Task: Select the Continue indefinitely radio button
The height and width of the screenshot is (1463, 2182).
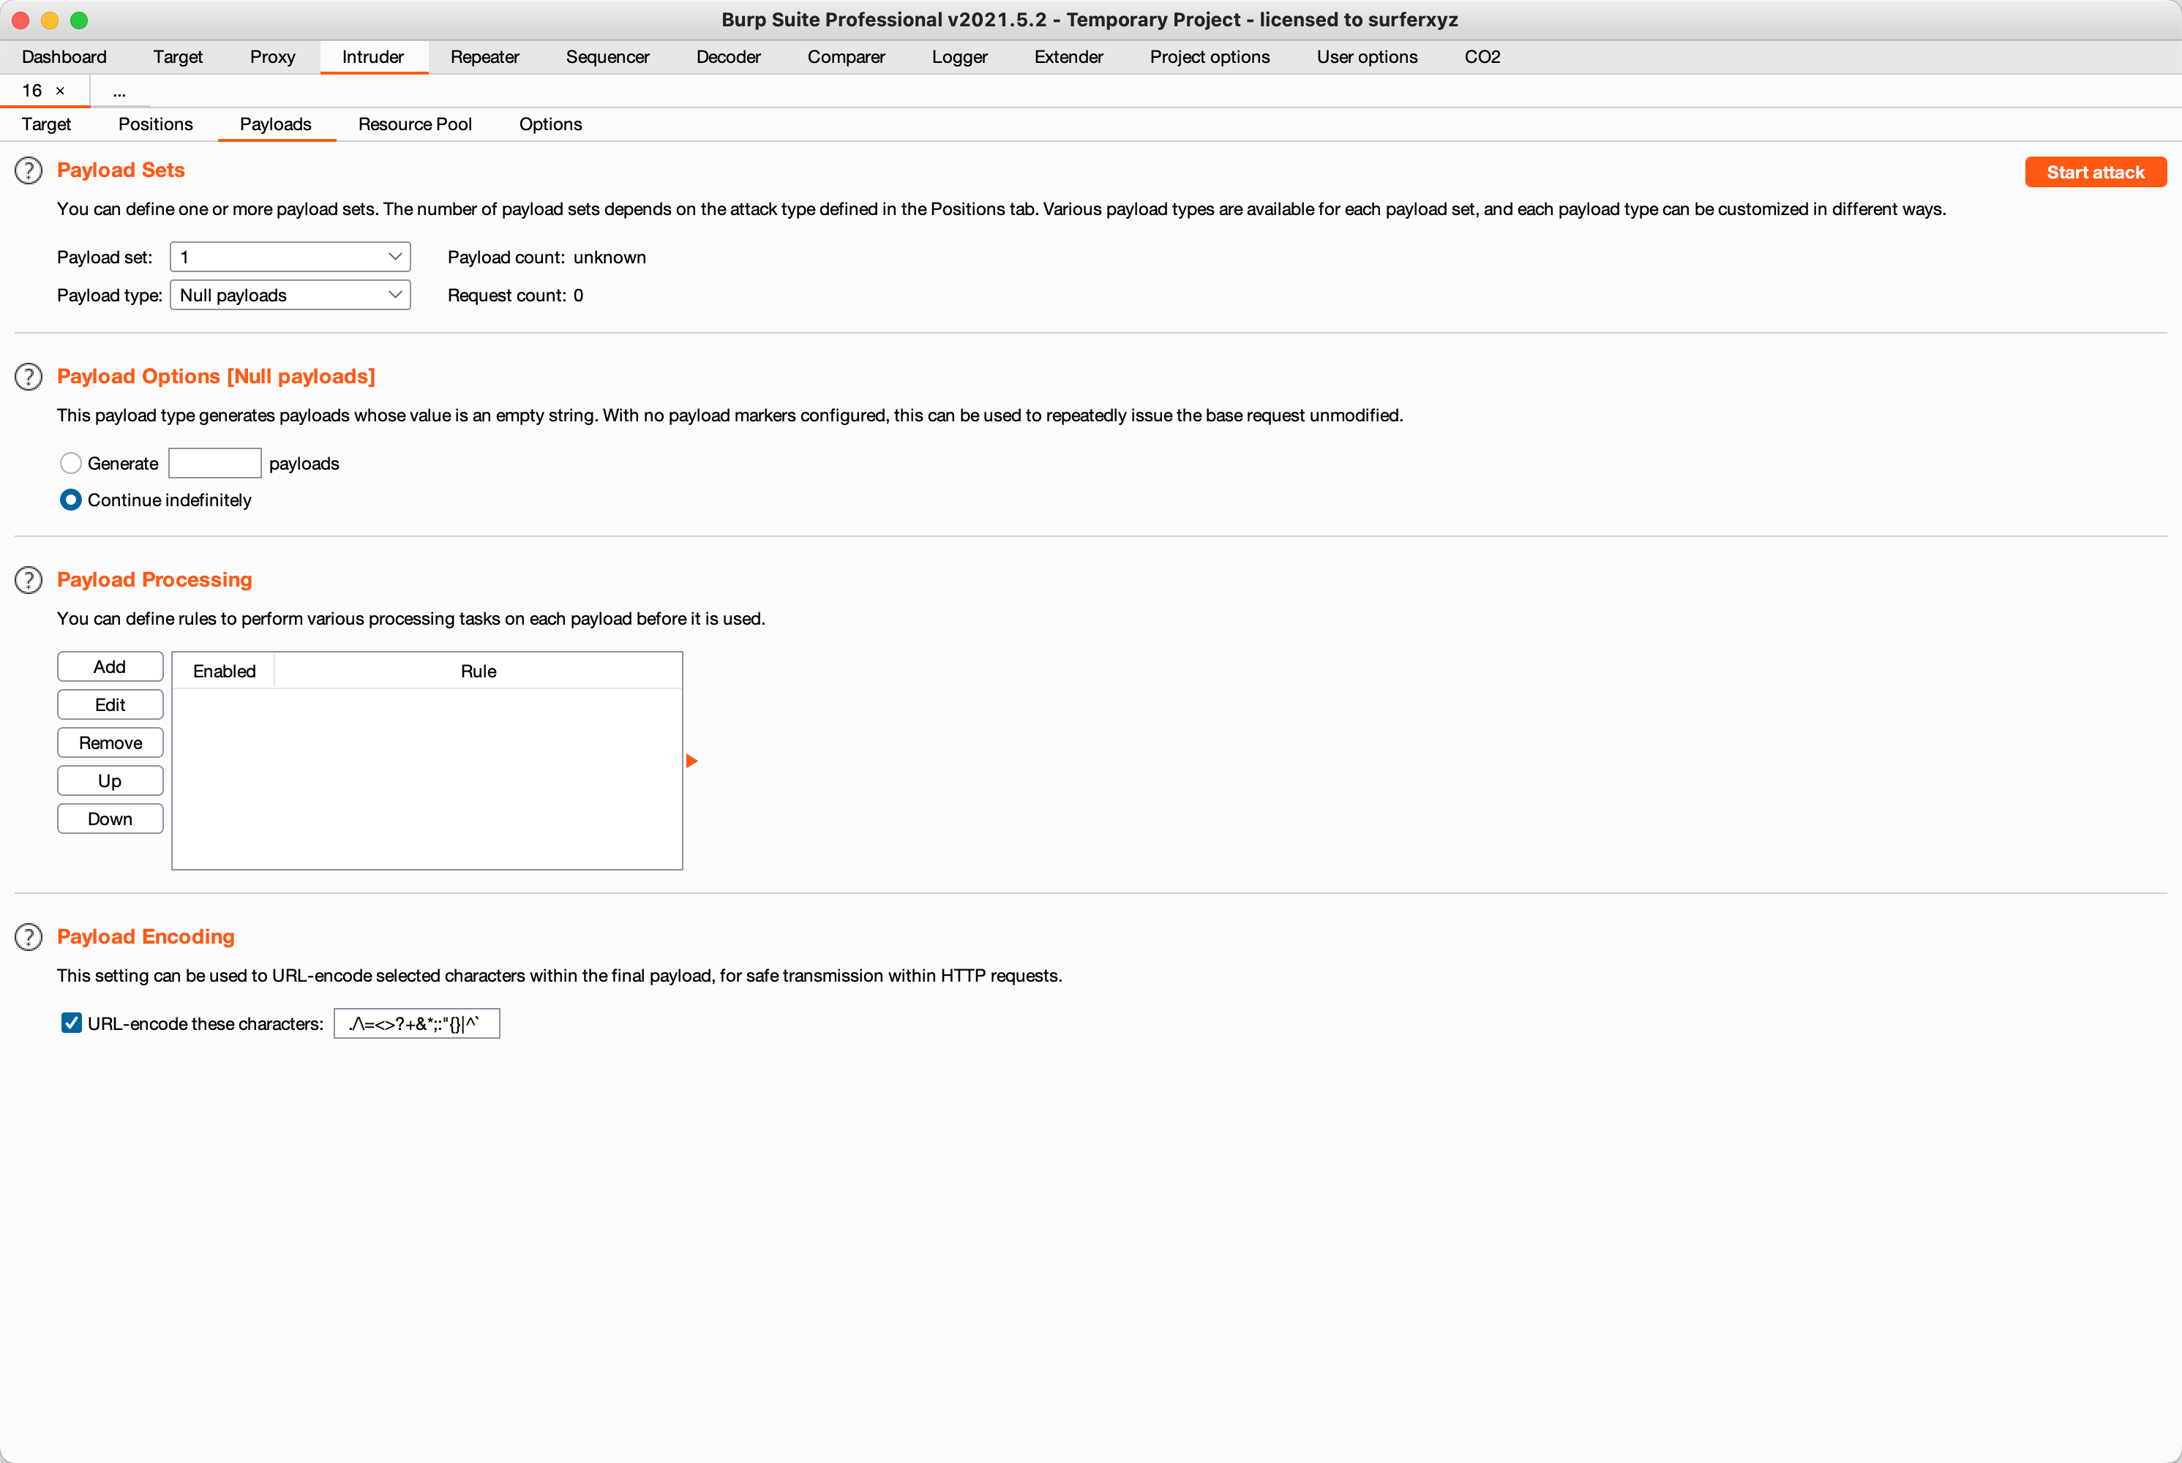Action: coord(71,500)
